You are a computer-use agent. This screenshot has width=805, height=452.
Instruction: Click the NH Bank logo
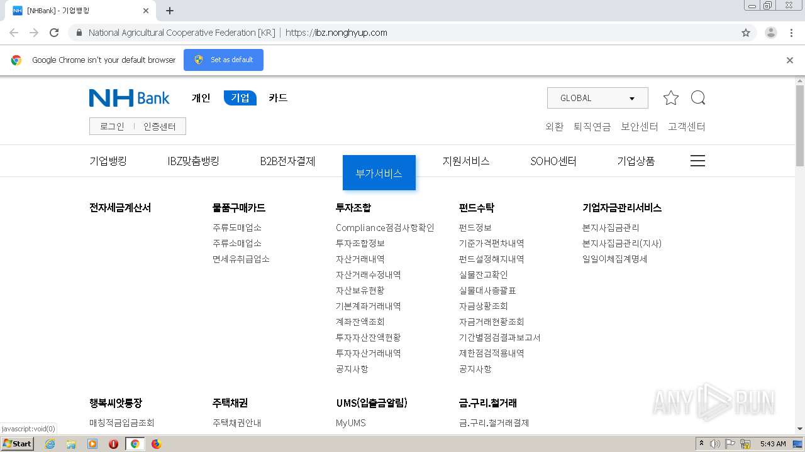coord(130,98)
